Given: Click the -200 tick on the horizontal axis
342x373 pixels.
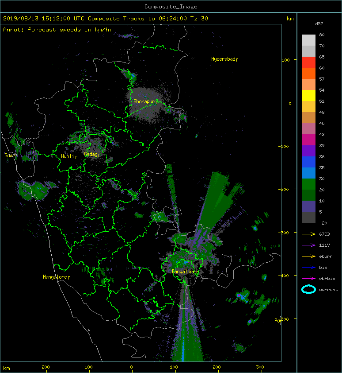Looking at the screenshot, I should coord(44,367).
